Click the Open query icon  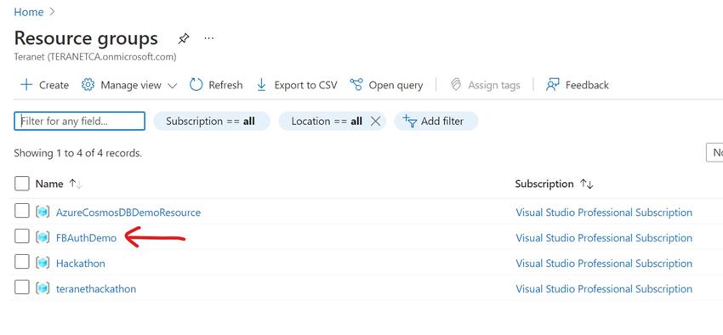point(356,85)
